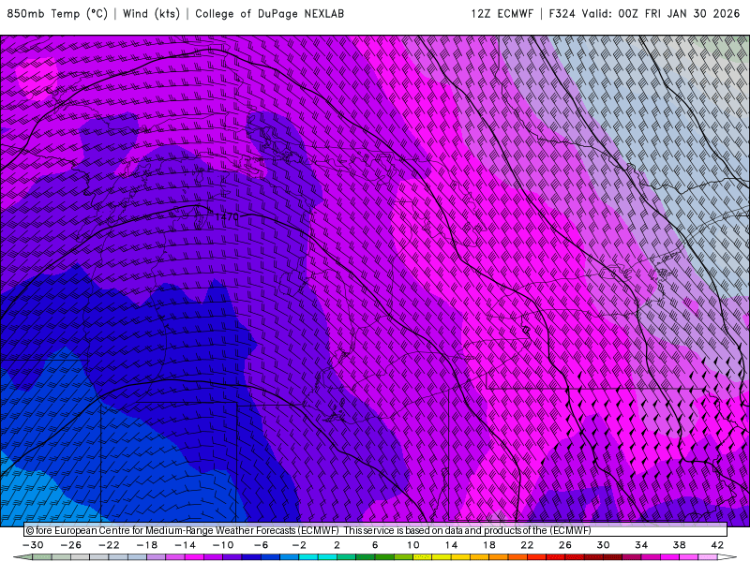Click the red swatch just left of 26 tick
Image resolution: width=750 pixels, height=562 pixels.
click(556, 557)
